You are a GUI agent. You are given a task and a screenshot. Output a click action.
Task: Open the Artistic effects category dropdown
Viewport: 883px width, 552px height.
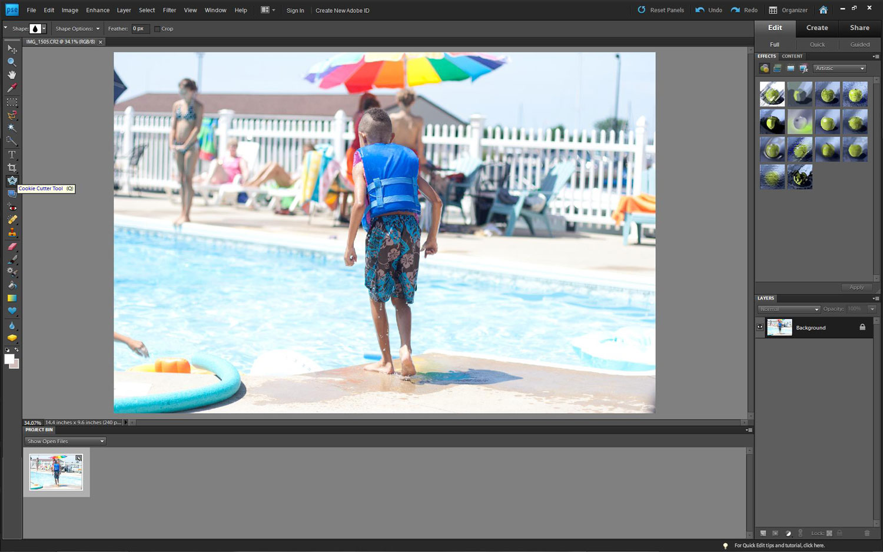coord(839,68)
